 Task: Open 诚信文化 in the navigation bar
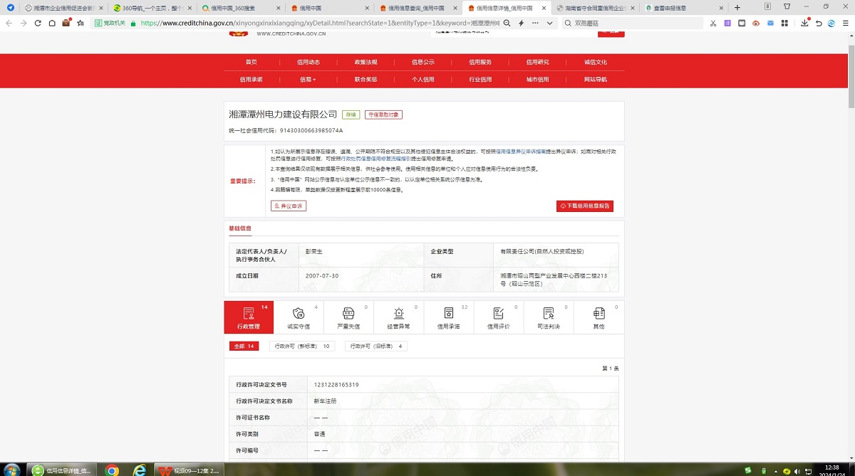pos(596,62)
